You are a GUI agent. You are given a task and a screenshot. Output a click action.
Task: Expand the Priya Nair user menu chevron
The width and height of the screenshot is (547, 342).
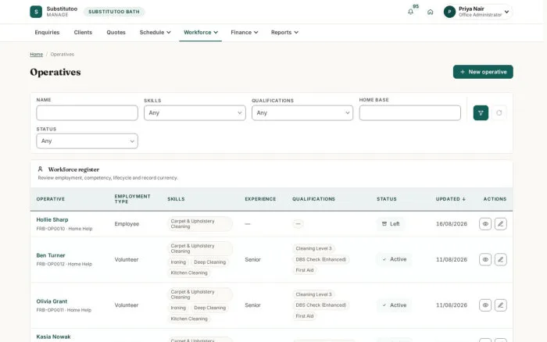pyautogui.click(x=506, y=12)
